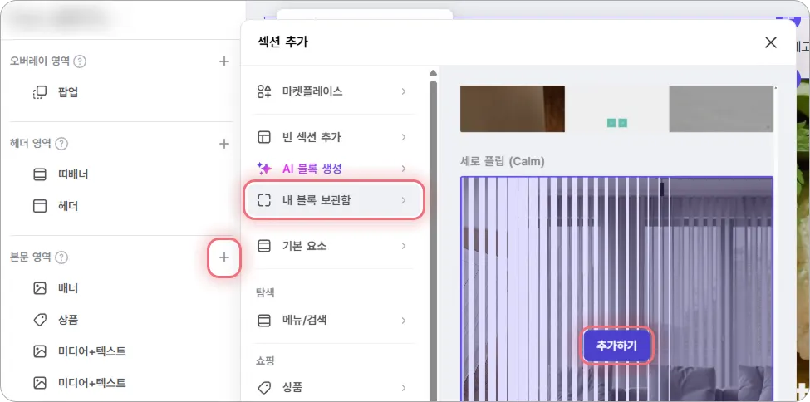Viewport: 810px width, 402px height.
Task: Open the 기본 요소 menu item
Action: [334, 246]
